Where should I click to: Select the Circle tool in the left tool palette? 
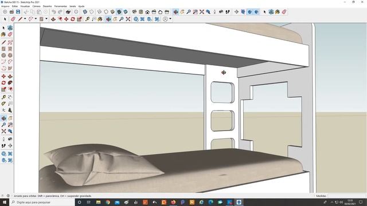point(3,56)
